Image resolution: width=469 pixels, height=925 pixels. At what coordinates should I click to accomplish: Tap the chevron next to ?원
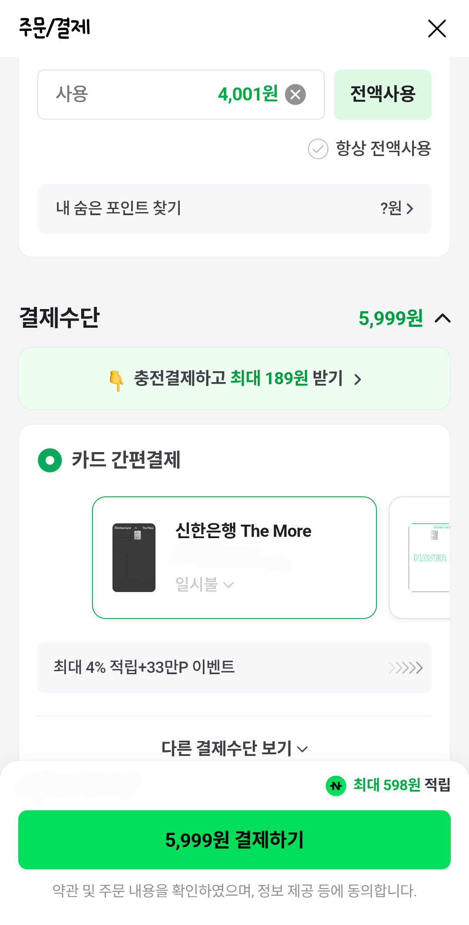410,209
